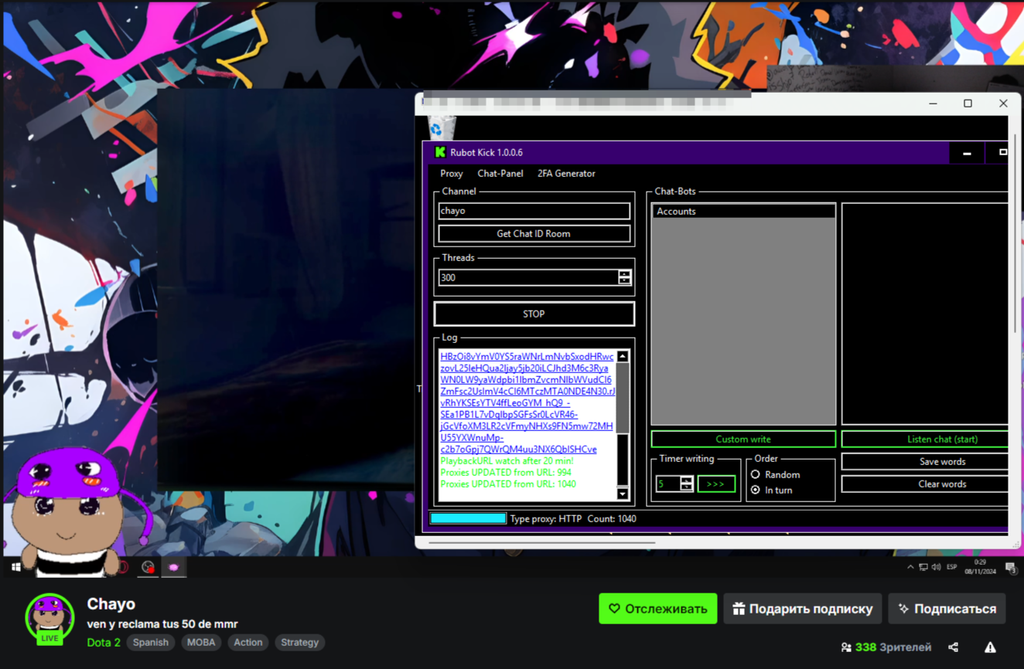Expand hidden system tray icons chevron
This screenshot has height=669, width=1024.
(910, 567)
